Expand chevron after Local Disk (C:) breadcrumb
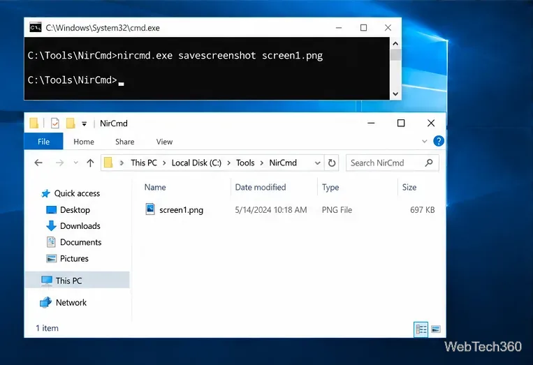 (228, 163)
